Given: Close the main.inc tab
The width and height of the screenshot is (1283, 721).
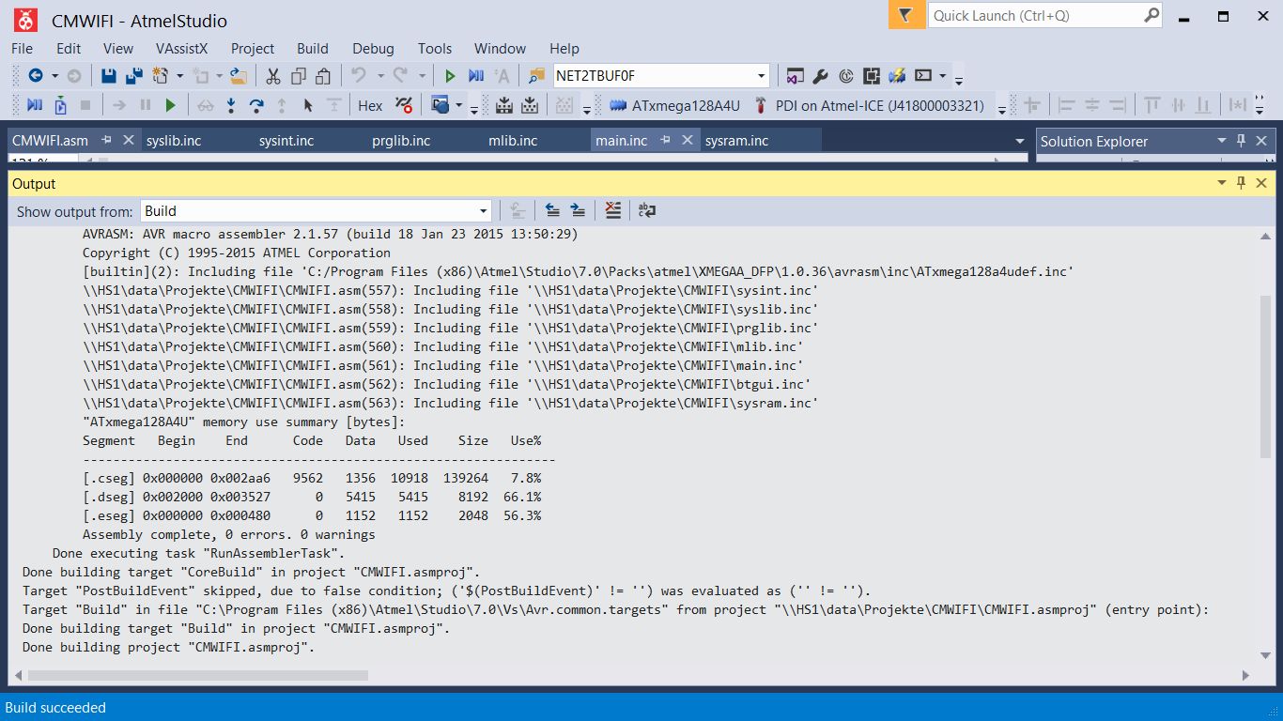Looking at the screenshot, I should coord(687,140).
